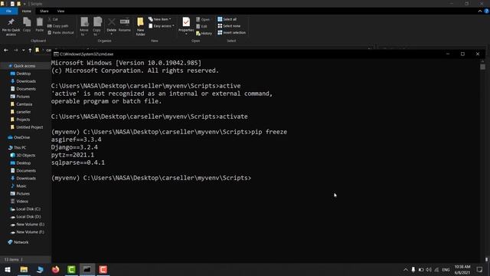Open File Explorer from taskbar
Screen dimensions: 490x276
pos(24,269)
